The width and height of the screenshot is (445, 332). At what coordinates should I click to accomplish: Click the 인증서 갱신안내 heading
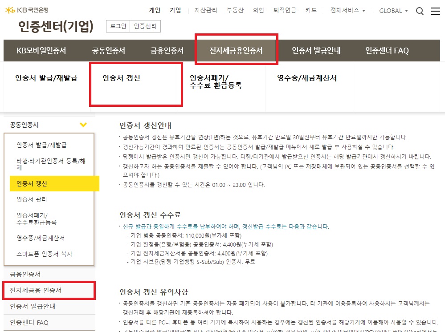(145, 126)
